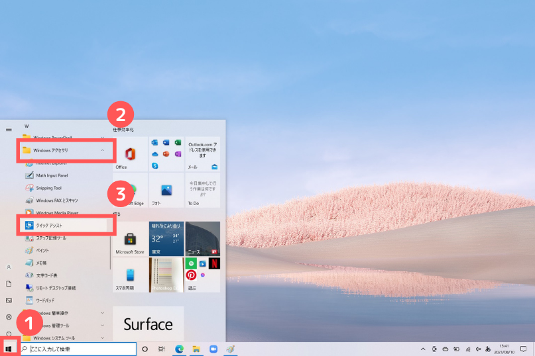The height and width of the screenshot is (356, 535).
Task: Open the 東京 weather tile
Action: coord(166,238)
